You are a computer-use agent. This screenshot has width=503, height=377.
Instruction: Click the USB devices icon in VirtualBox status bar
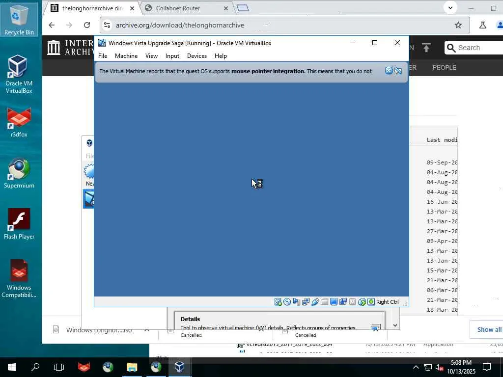[315, 302]
